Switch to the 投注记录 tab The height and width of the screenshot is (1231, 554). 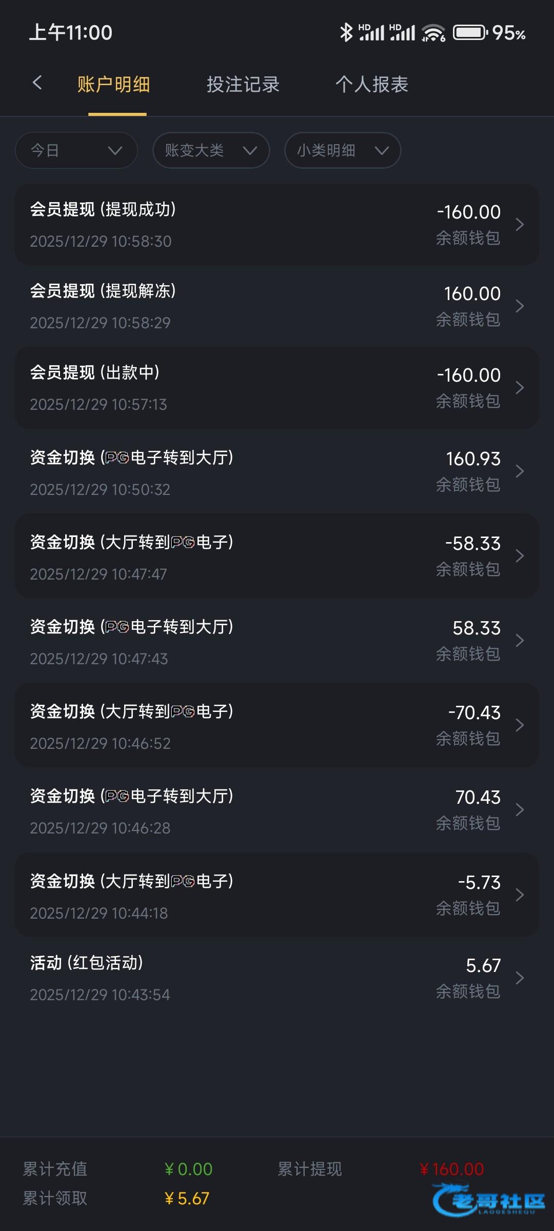pyautogui.click(x=243, y=85)
